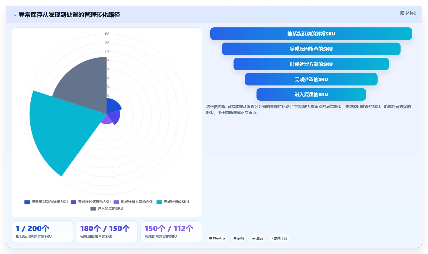Click the 漏斗转化 tag in header
This screenshot has height=254, width=428.
click(x=408, y=13)
